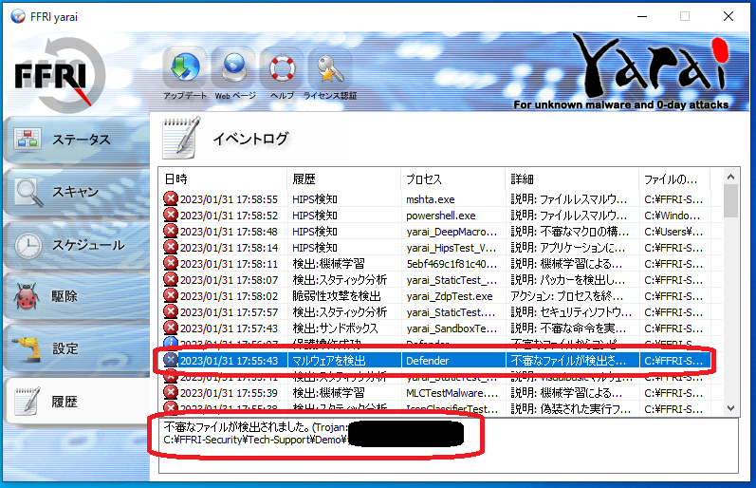Click the FFRI yarai title bar icon

coord(18,16)
